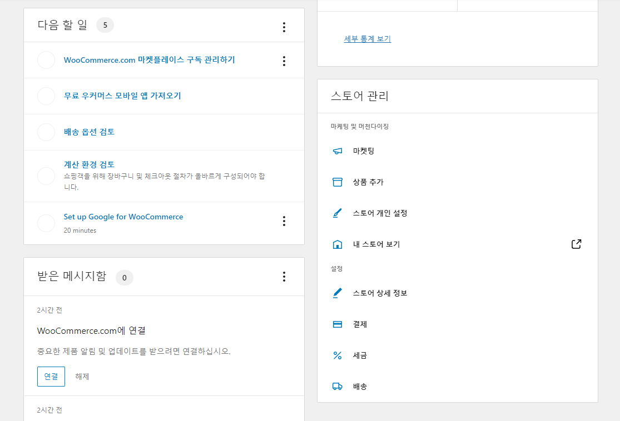The image size is (620, 421).
Task: Open 무료 우커머스 모바일 앱 가져오기 link
Action: tap(122, 96)
